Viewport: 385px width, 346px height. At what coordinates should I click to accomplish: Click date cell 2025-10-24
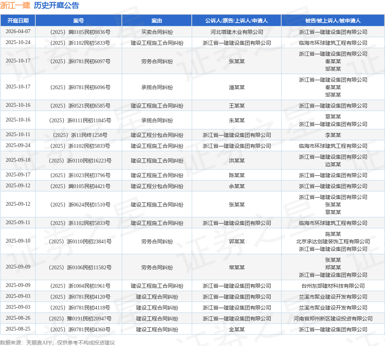[x=18, y=42]
